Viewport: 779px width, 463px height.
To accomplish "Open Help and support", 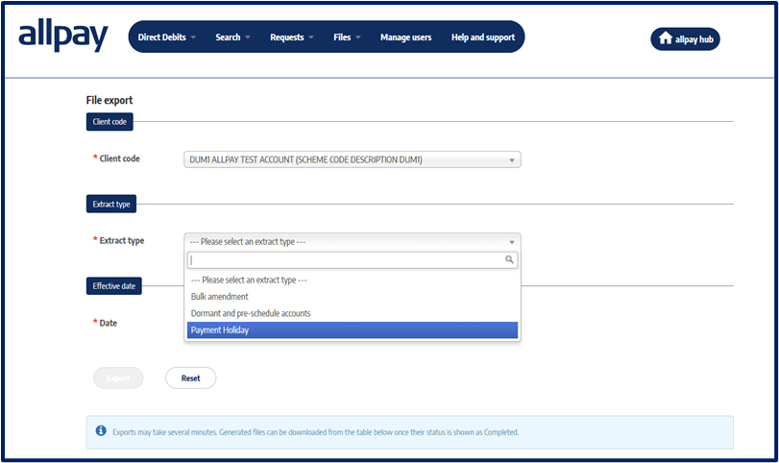I will pyautogui.click(x=483, y=37).
